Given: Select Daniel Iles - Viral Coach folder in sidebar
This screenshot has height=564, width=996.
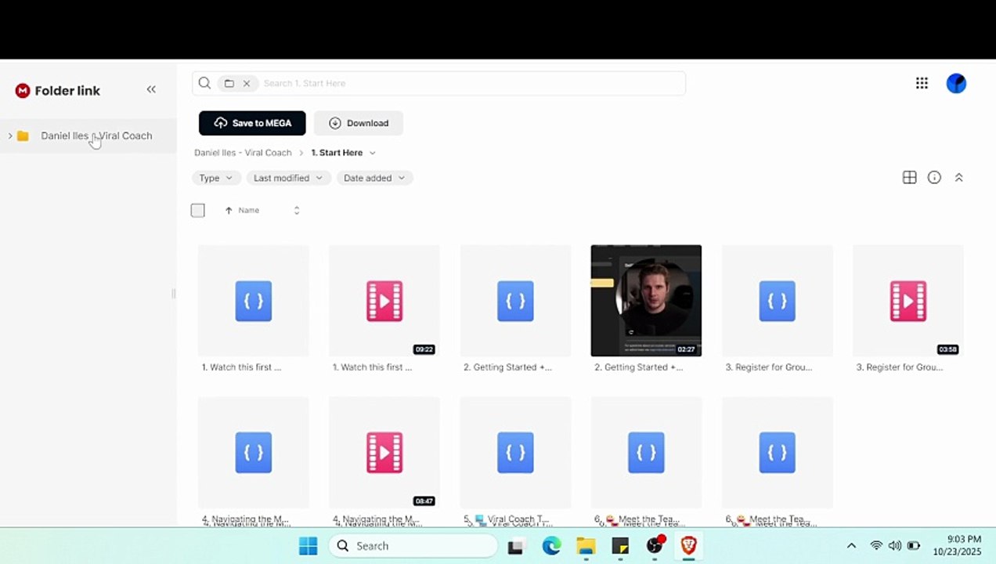Looking at the screenshot, I should click(96, 136).
